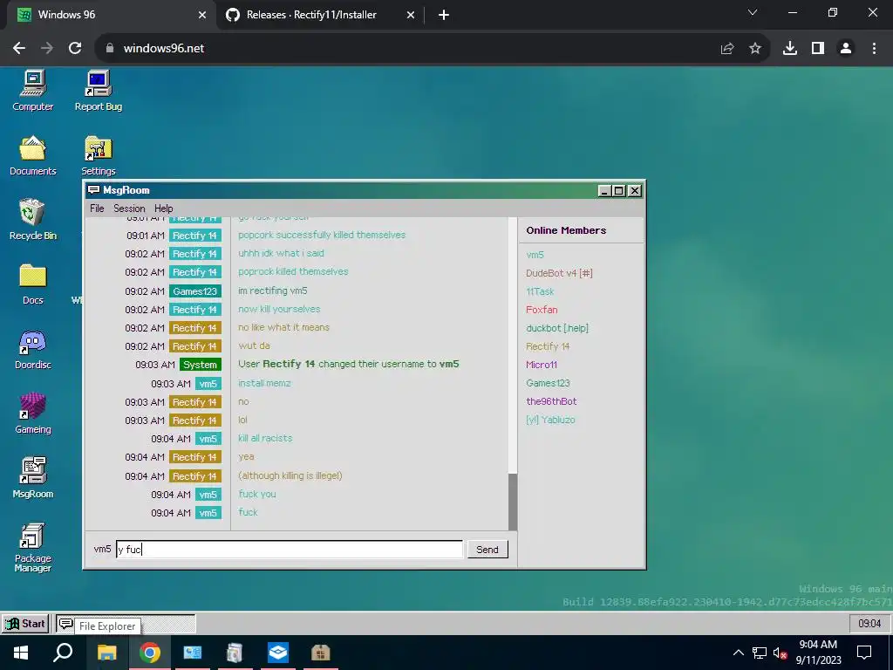This screenshot has width=893, height=670.
Task: Open the Documents folder icon
Action: 32,155
